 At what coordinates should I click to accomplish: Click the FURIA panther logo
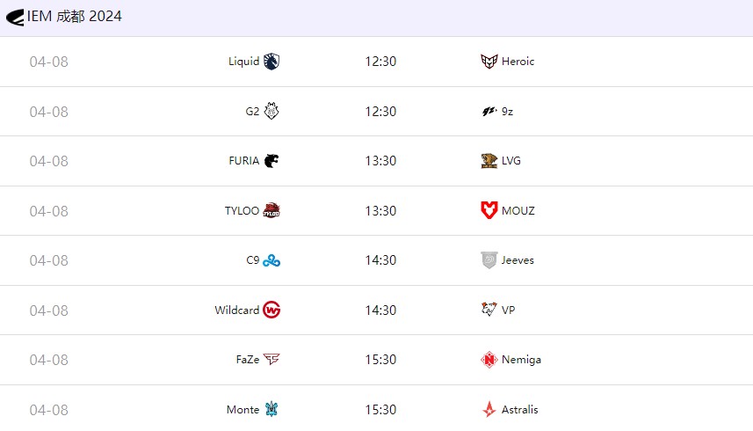(272, 161)
